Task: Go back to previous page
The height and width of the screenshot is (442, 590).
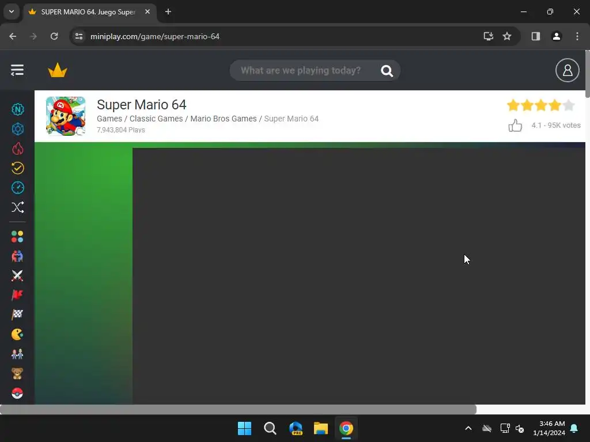Action: [13, 36]
